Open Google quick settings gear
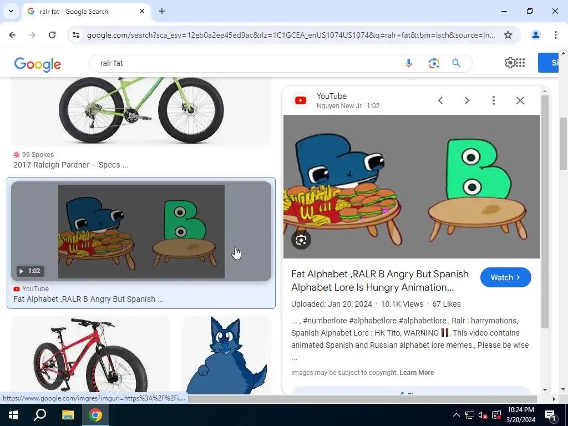The image size is (568, 426). tap(510, 63)
